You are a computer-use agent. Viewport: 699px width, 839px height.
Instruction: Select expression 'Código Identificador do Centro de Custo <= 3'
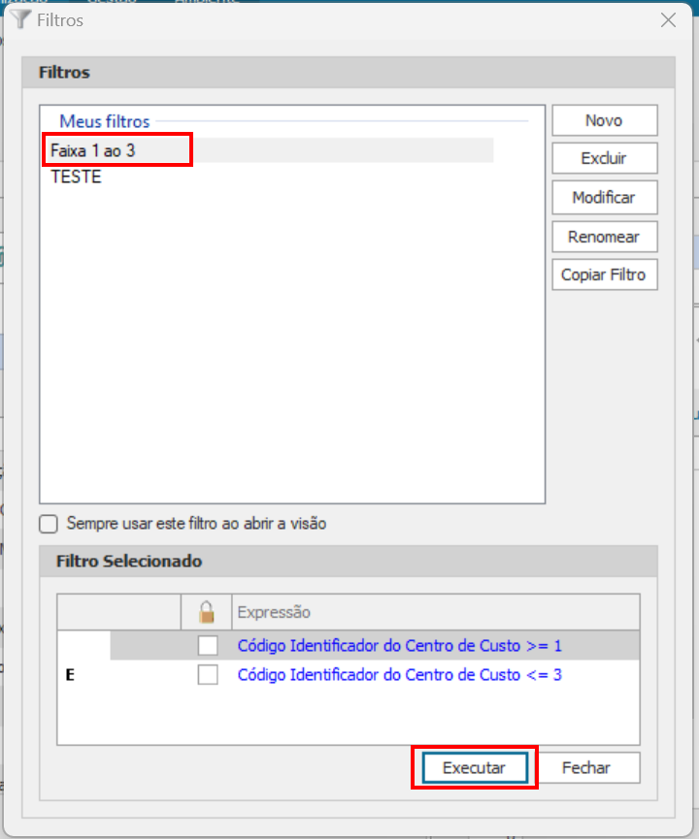pos(400,675)
